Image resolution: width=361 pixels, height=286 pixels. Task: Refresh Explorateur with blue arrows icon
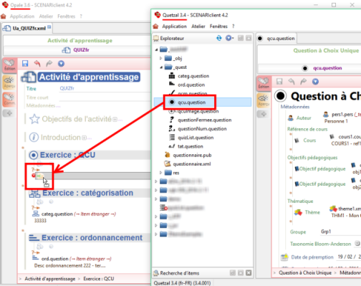(x=219, y=38)
